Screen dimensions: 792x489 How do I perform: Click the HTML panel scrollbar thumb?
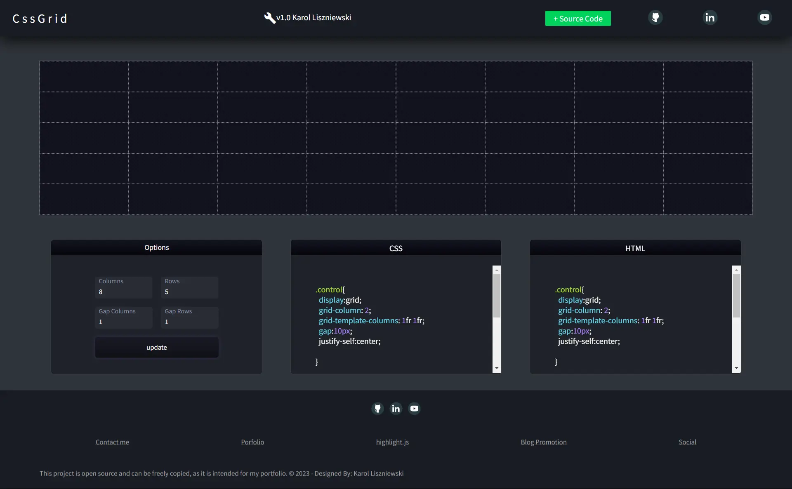(736, 296)
